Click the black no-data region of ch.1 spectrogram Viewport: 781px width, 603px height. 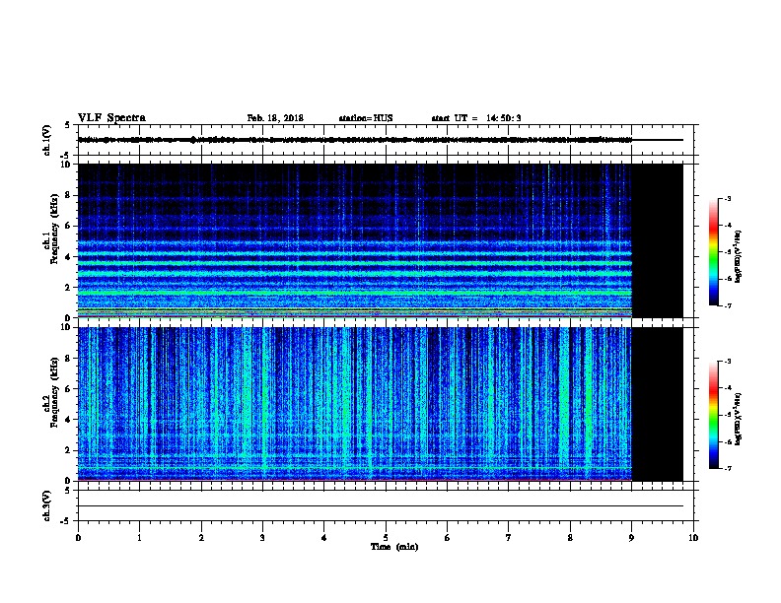pyautogui.click(x=658, y=240)
